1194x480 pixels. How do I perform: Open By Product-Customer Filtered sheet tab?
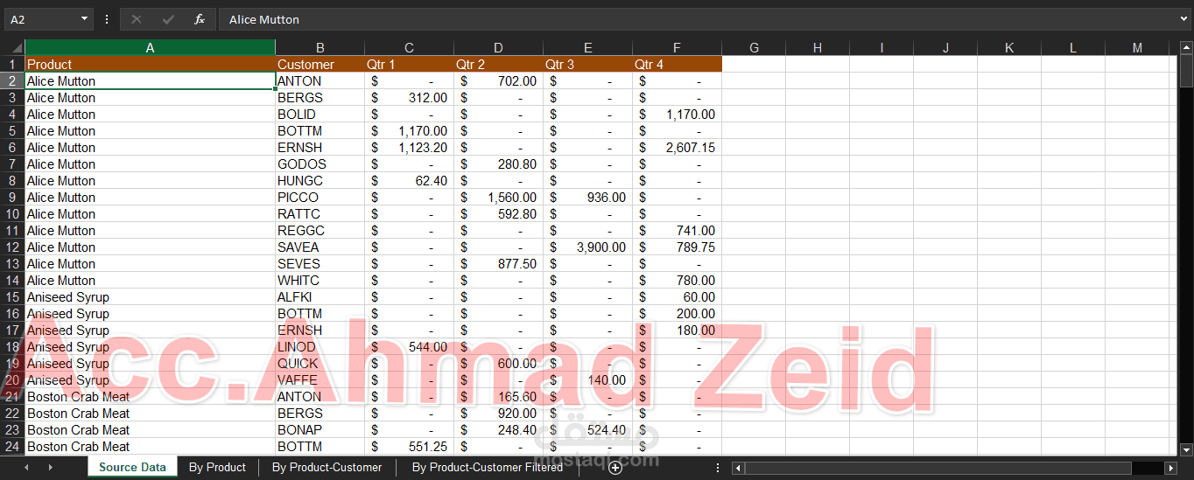point(487,467)
